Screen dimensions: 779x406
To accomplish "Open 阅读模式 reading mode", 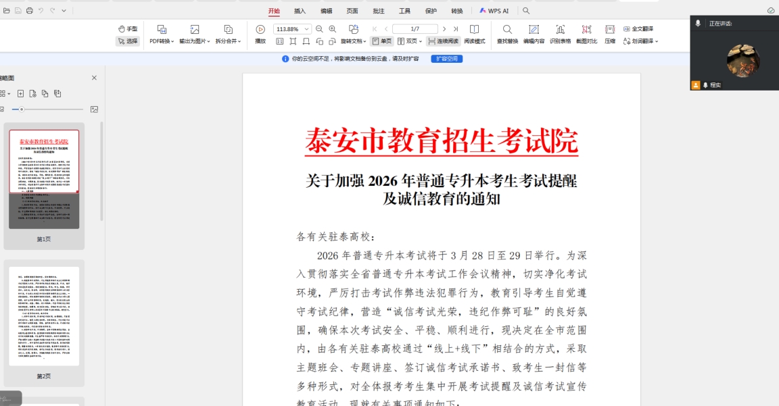I will tap(475, 30).
